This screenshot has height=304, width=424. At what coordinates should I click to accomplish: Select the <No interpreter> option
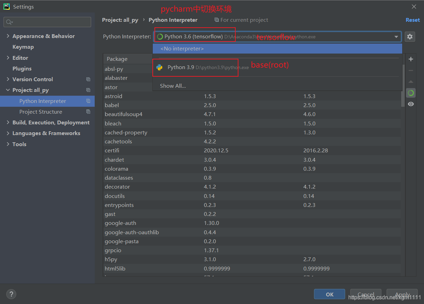pos(277,49)
